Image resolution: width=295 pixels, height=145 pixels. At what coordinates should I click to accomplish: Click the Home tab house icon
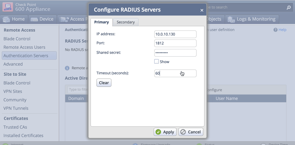pos(6,19)
